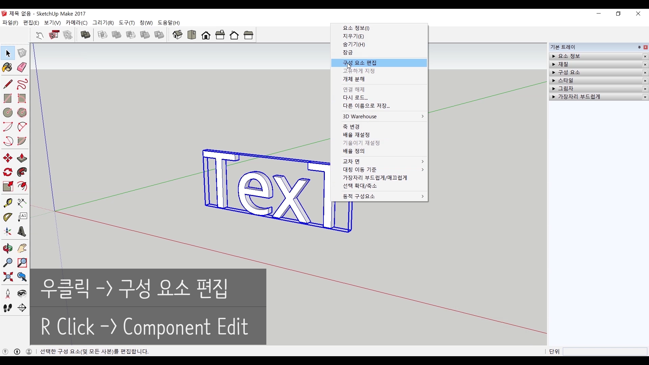The width and height of the screenshot is (649, 365).
Task: Select the Paint Bucket tool
Action: pyautogui.click(x=7, y=67)
